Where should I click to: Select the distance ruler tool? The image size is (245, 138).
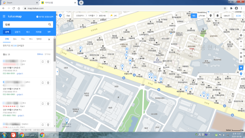tap(241, 53)
